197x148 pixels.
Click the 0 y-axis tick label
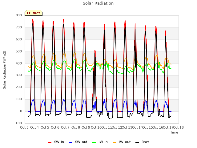pyautogui.click(x=21, y=111)
